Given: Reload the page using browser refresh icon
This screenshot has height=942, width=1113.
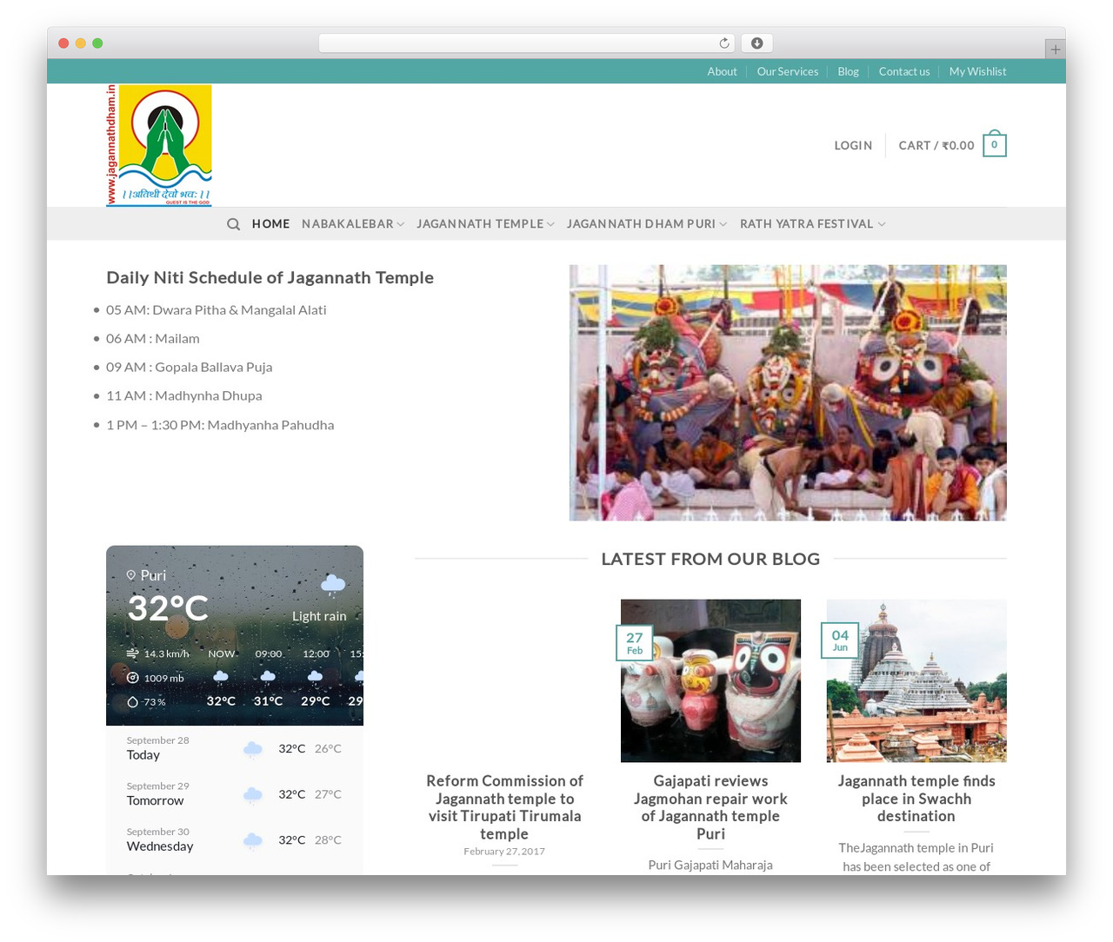Looking at the screenshot, I should [724, 43].
